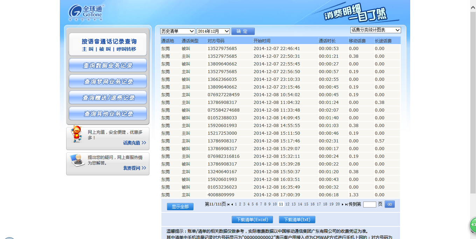Go to previous page arrow
Image resolution: width=476 pixels, height=239 pixels.
point(232,204)
